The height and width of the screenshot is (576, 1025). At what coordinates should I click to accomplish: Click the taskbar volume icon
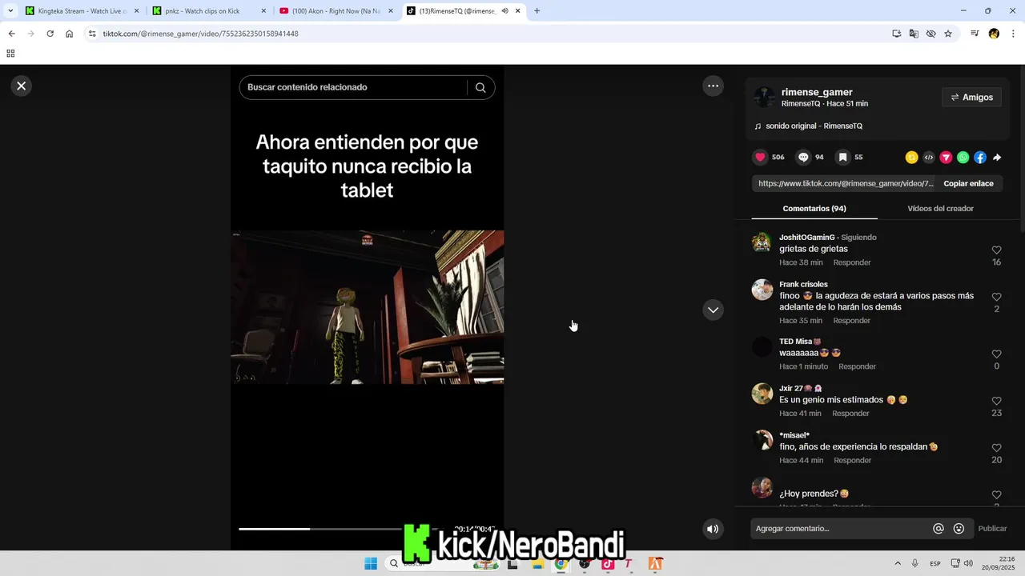(968, 563)
